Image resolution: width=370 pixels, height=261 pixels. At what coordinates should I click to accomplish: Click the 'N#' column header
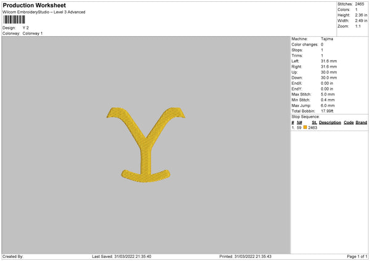[300, 122]
